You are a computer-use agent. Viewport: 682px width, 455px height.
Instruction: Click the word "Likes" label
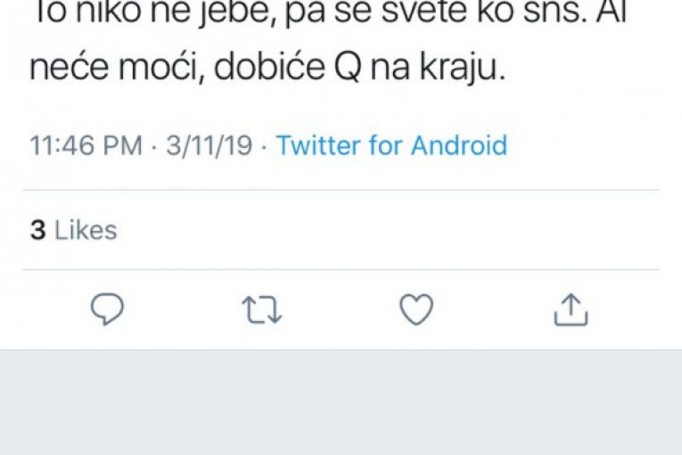(x=86, y=231)
